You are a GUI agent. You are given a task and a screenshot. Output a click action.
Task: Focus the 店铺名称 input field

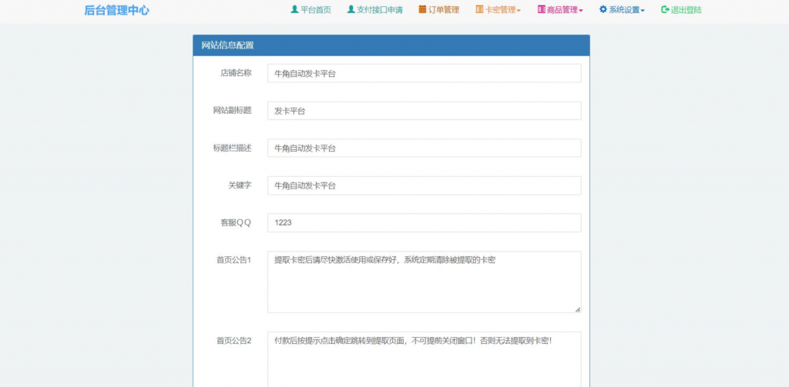[425, 73]
